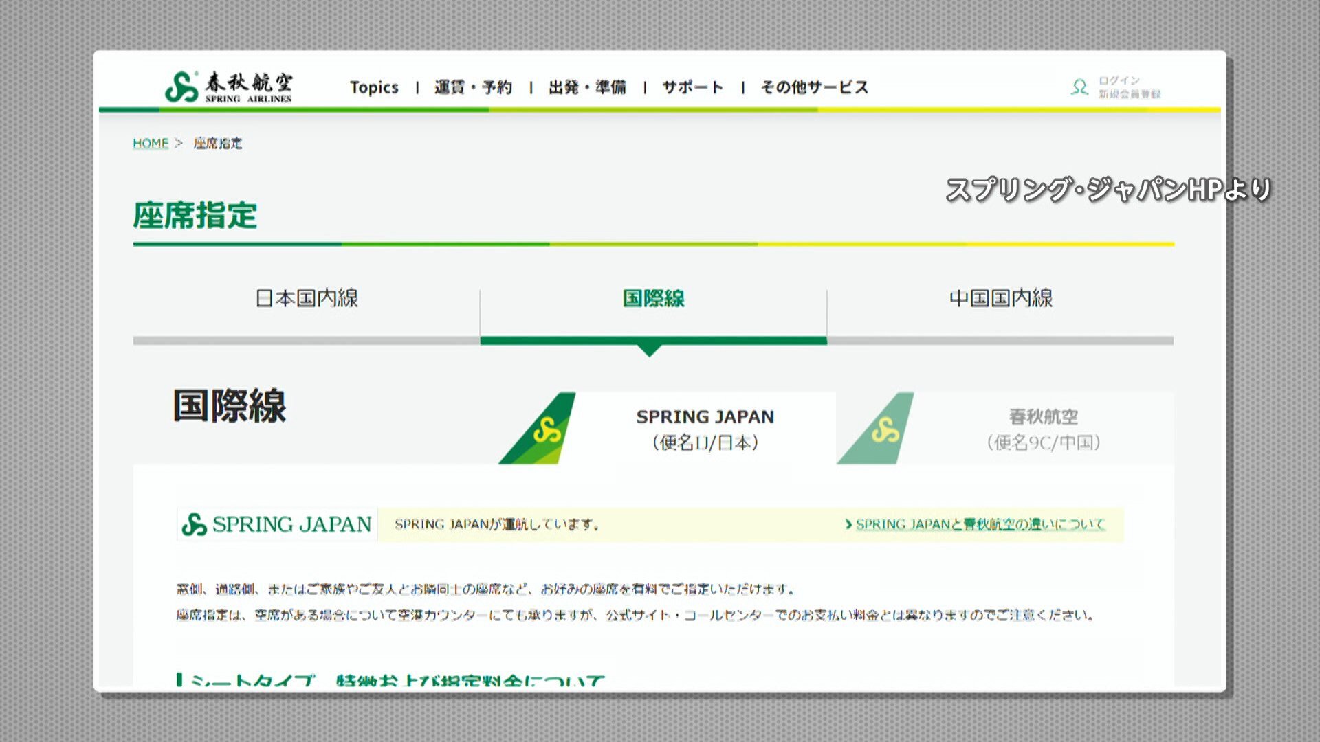
Task: Keep SPRING JAPAN (便名IJ/日本) selected
Action: [703, 427]
